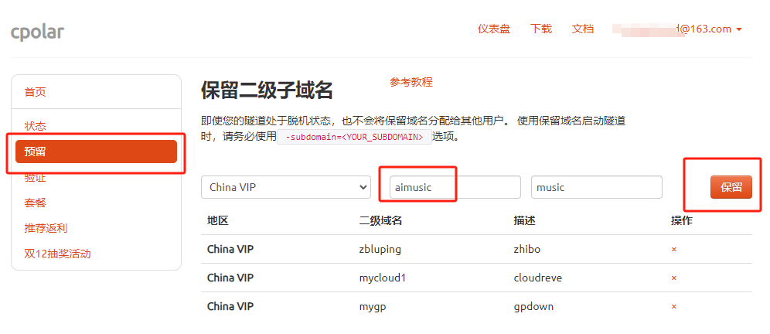Open the 双12抽奖活动 page

57,254
